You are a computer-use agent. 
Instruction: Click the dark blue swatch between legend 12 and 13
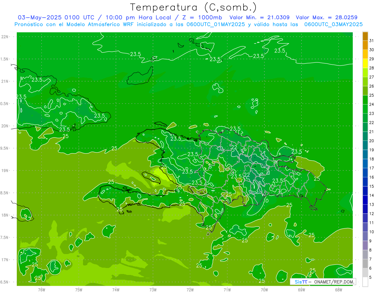coord(365,209)
